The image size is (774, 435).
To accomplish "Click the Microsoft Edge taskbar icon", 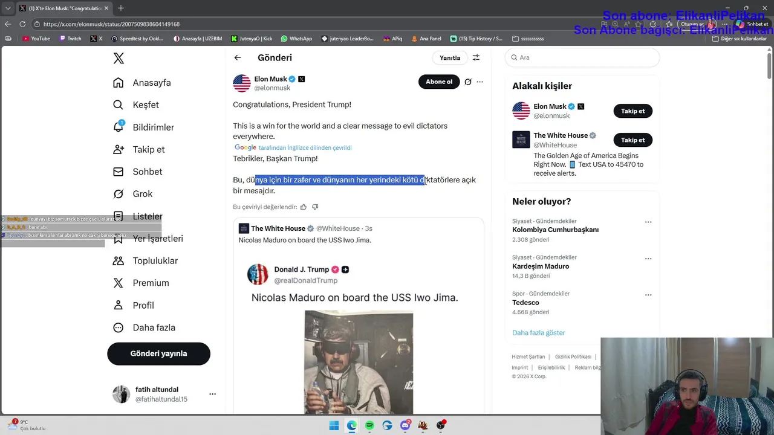I will pyautogui.click(x=351, y=425).
